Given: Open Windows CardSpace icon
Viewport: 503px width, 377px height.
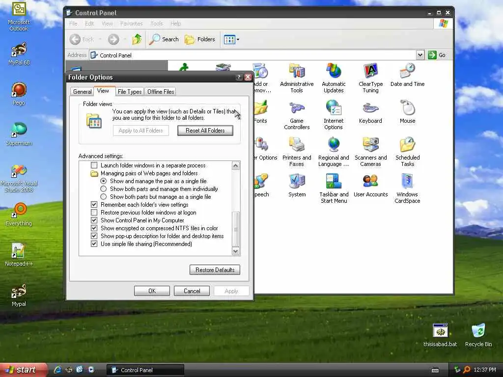Looking at the screenshot, I should coord(407,189).
